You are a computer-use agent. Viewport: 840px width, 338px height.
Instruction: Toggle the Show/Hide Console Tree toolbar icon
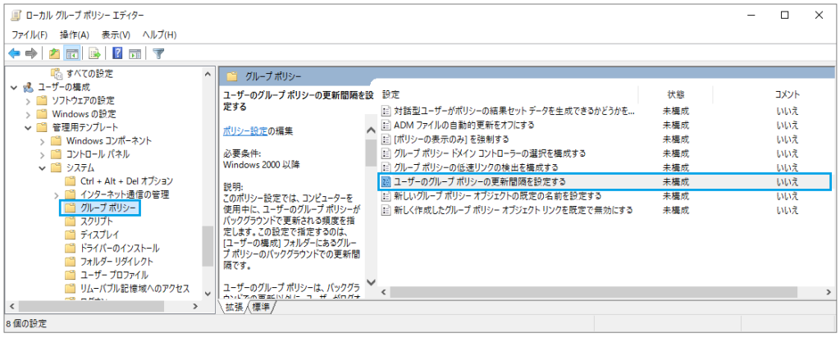tap(71, 53)
